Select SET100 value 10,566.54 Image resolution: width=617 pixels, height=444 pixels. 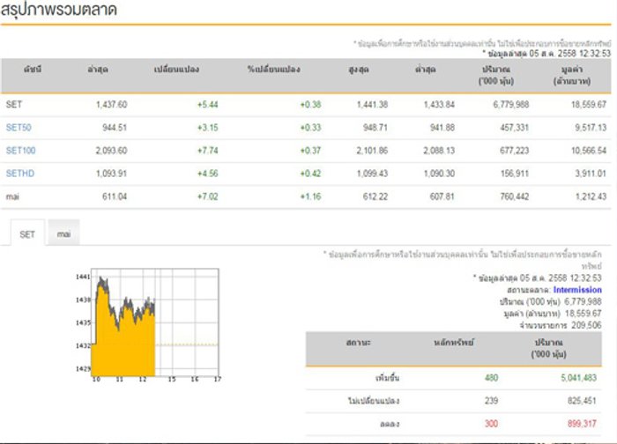[589, 151]
